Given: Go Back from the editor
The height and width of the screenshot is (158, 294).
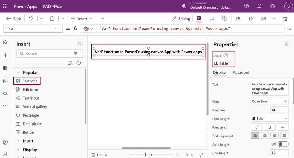Looking at the screenshot, I should 14,18.
